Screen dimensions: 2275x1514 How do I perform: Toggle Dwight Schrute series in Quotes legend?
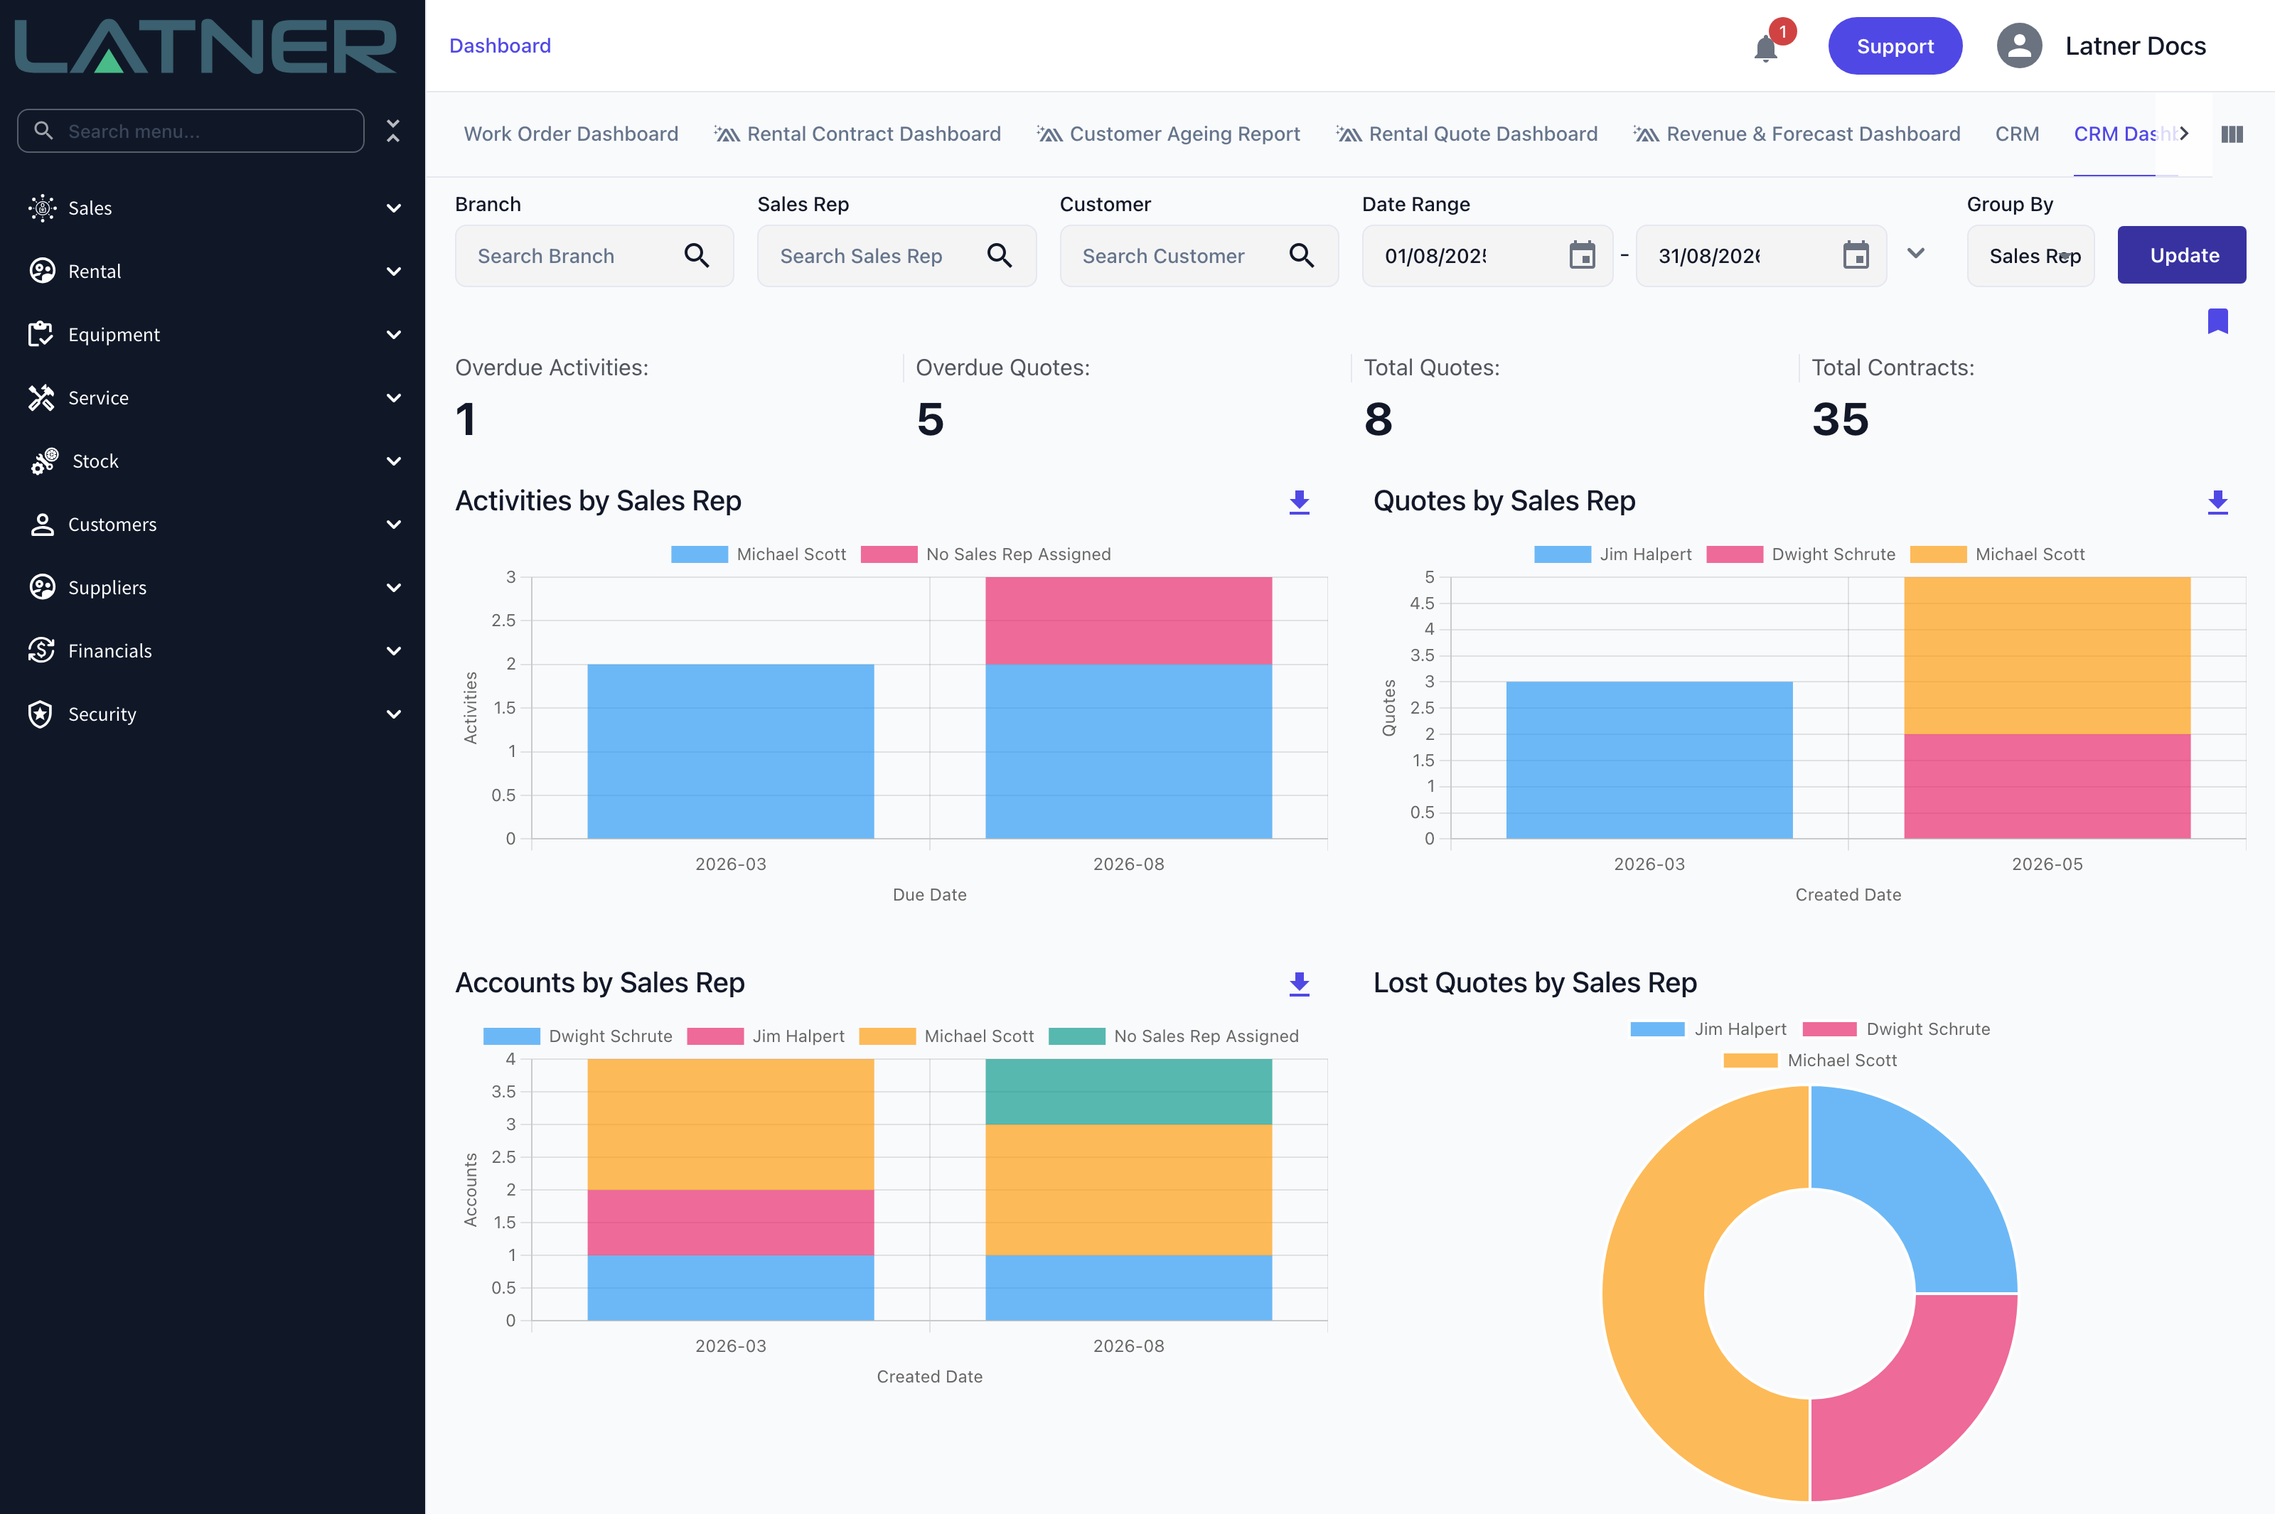(x=1801, y=554)
